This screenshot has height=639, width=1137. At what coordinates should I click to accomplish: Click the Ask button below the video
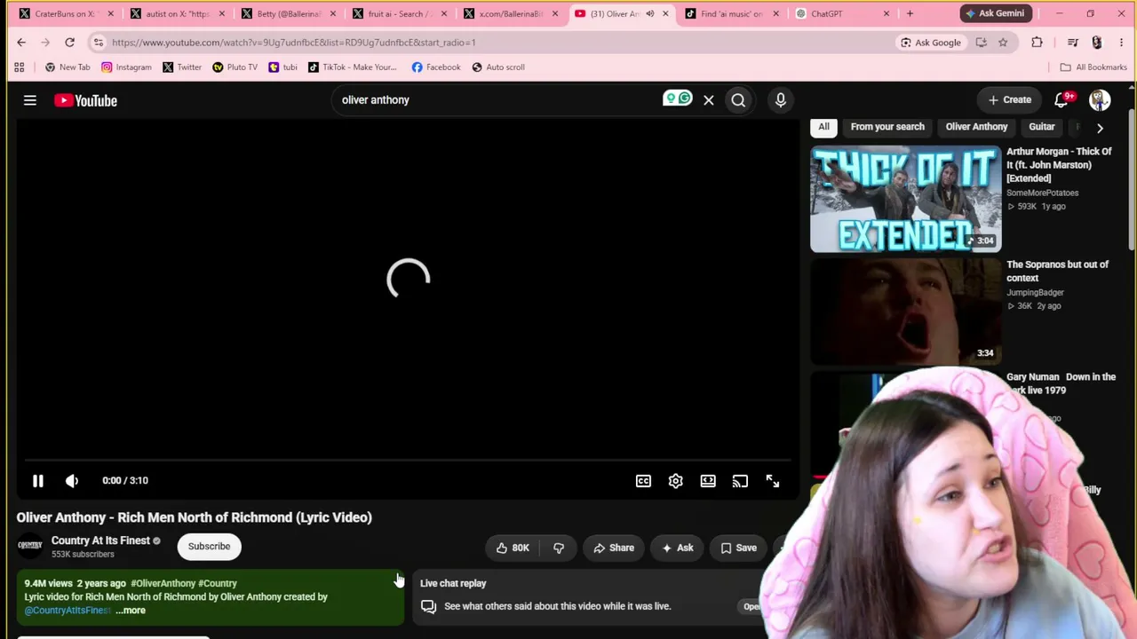(677, 548)
